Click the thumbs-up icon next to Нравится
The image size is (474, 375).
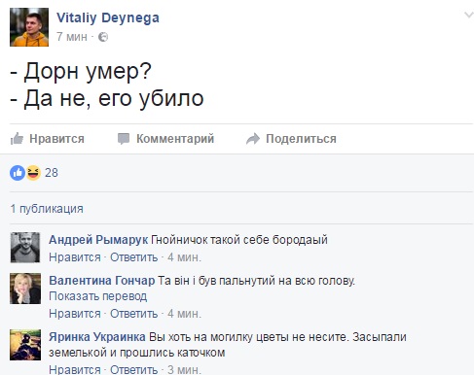coord(17,139)
